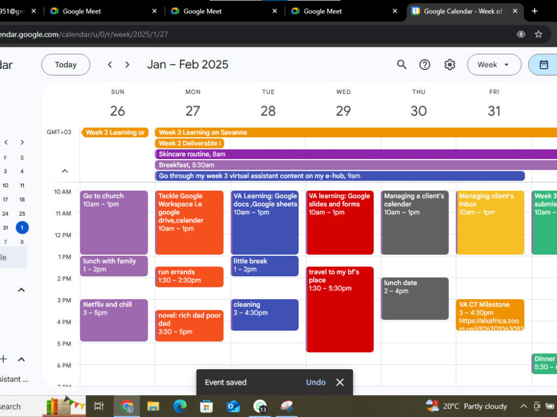Open the Skincare routine 8am event
Screen dimensions: 557x417
tap(356, 154)
